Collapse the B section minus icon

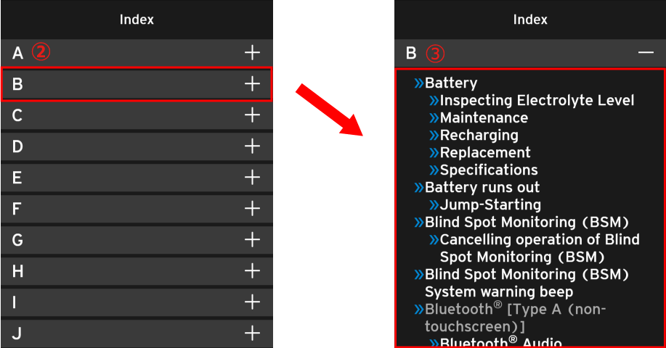point(646,53)
